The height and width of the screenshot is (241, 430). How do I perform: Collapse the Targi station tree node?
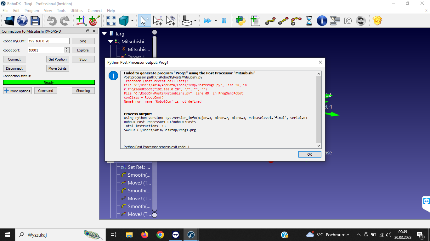point(105,34)
